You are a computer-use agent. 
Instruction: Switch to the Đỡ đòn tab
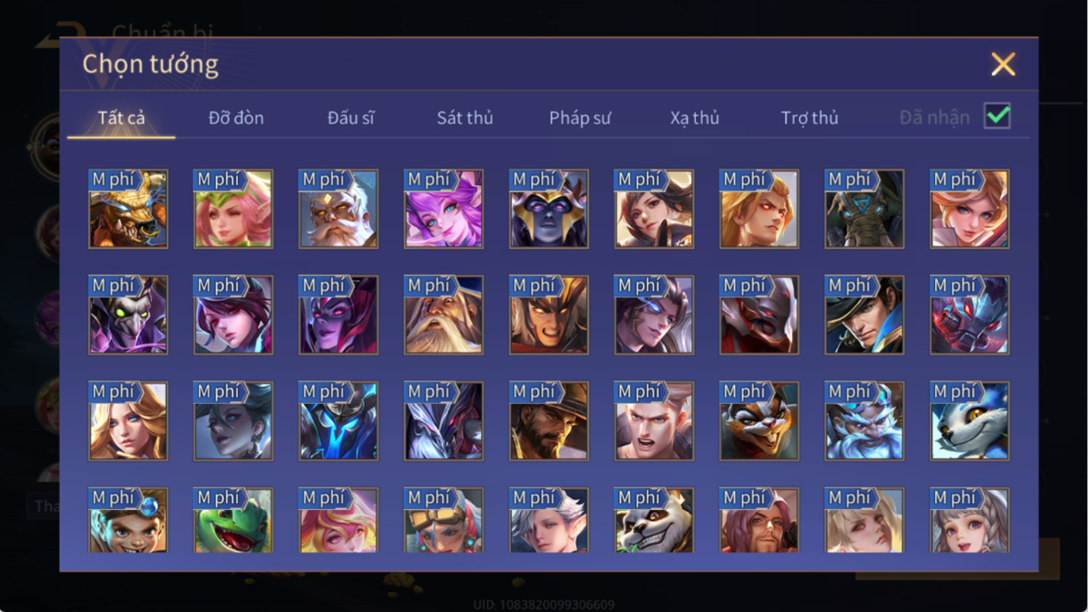pyautogui.click(x=236, y=118)
